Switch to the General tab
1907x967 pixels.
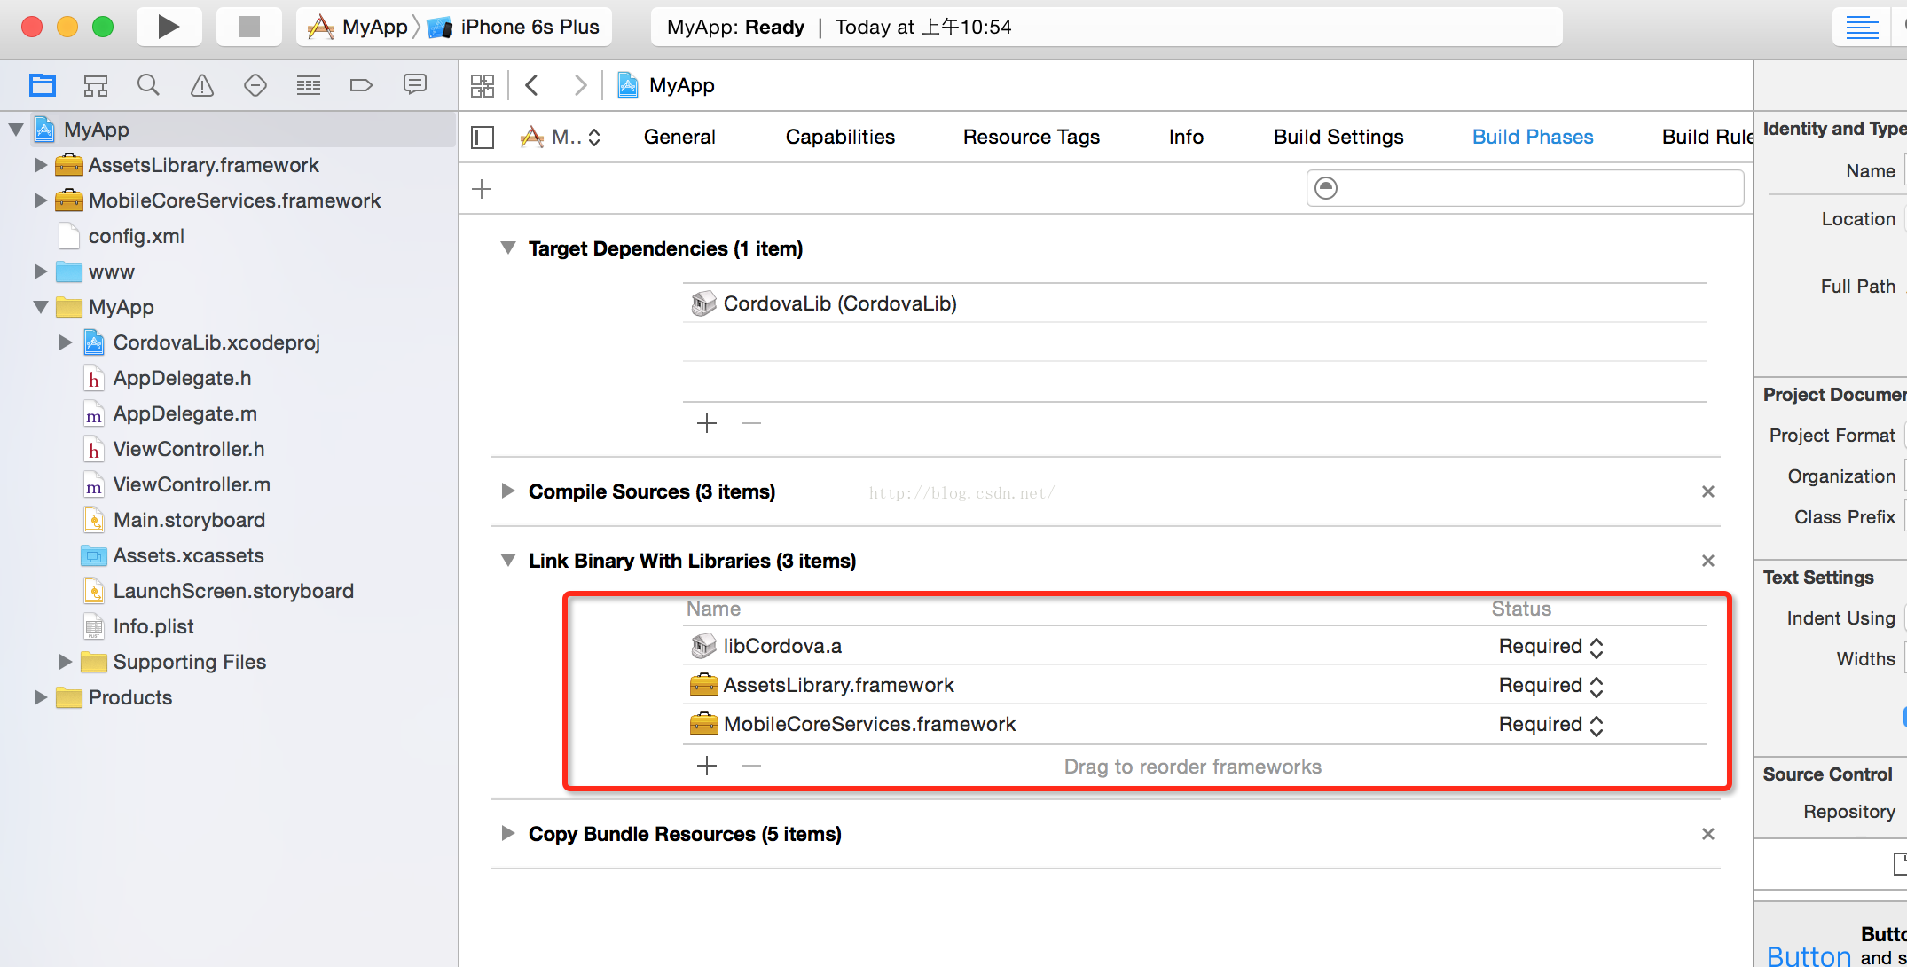(679, 137)
